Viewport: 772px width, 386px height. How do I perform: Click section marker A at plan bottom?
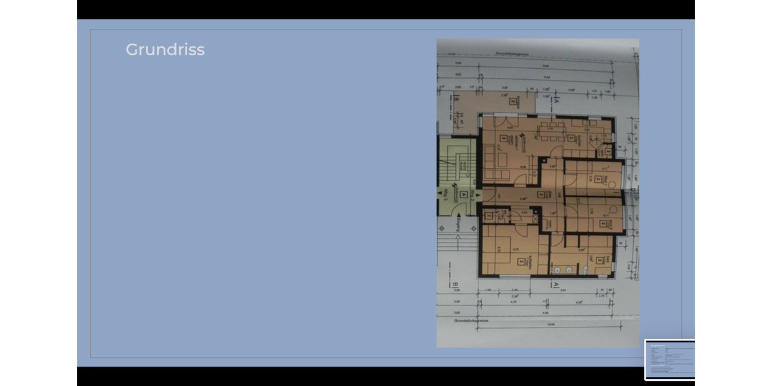(556, 284)
